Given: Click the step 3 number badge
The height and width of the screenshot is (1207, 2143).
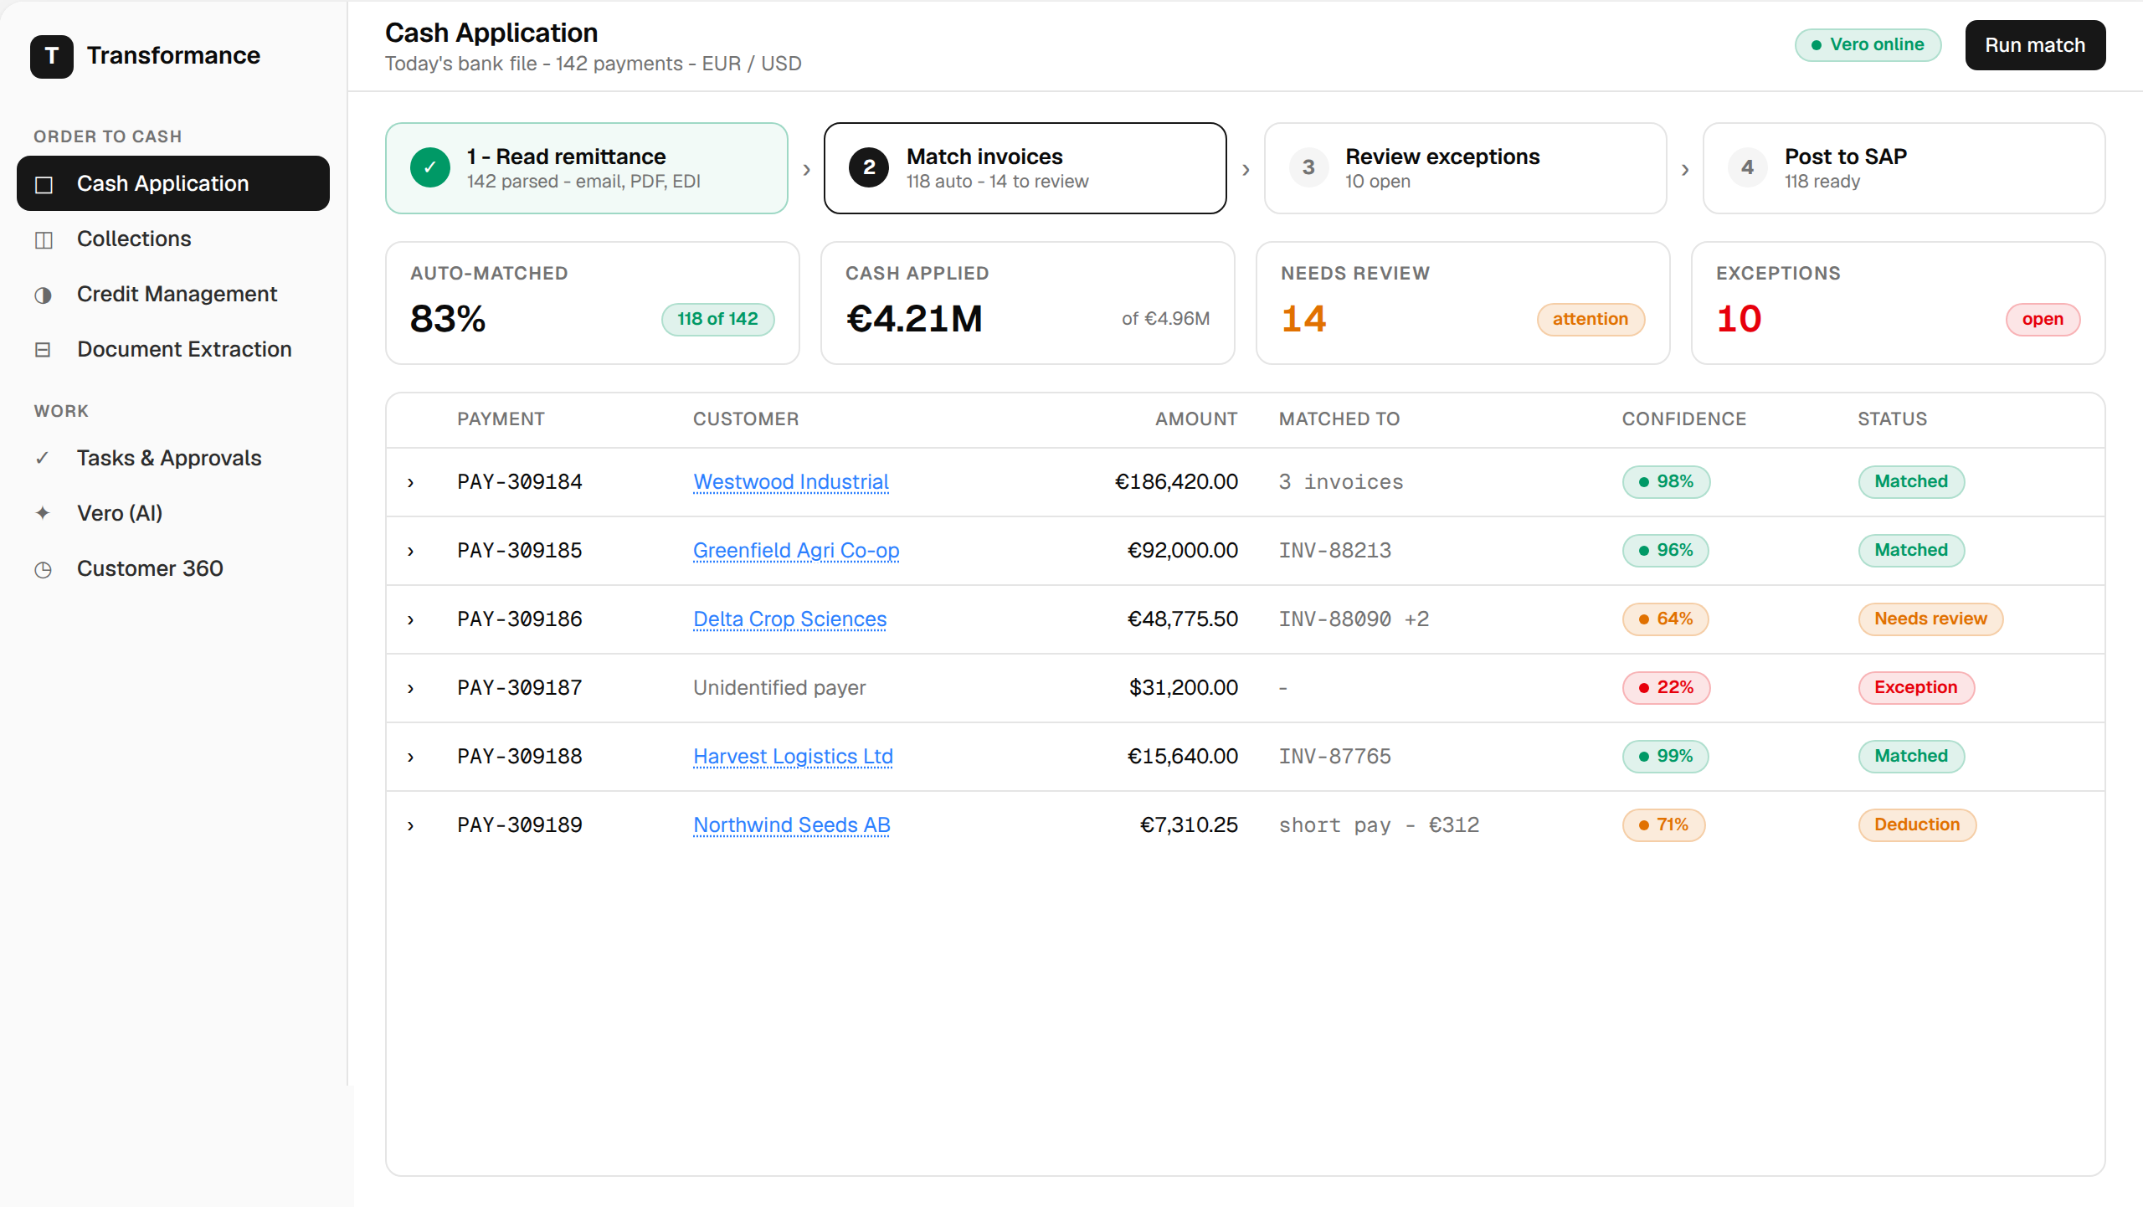Looking at the screenshot, I should tap(1308, 167).
